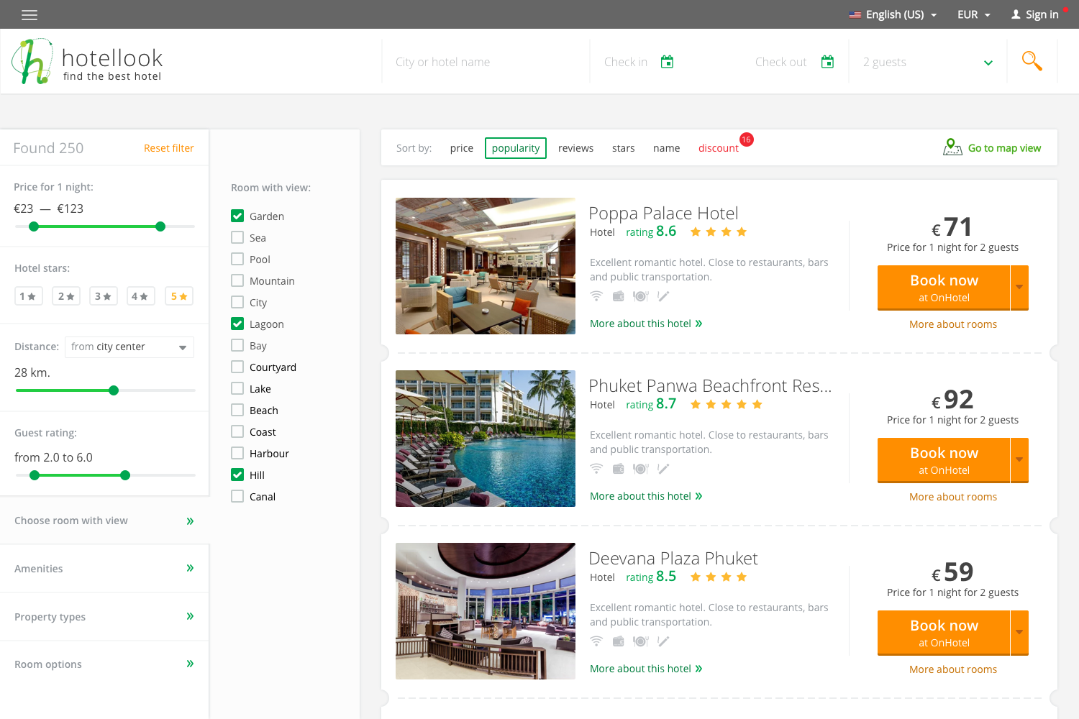Image resolution: width=1079 pixels, height=719 pixels.
Task: Click Deevana Plaza pencil amenity icon
Action: pyautogui.click(x=663, y=641)
